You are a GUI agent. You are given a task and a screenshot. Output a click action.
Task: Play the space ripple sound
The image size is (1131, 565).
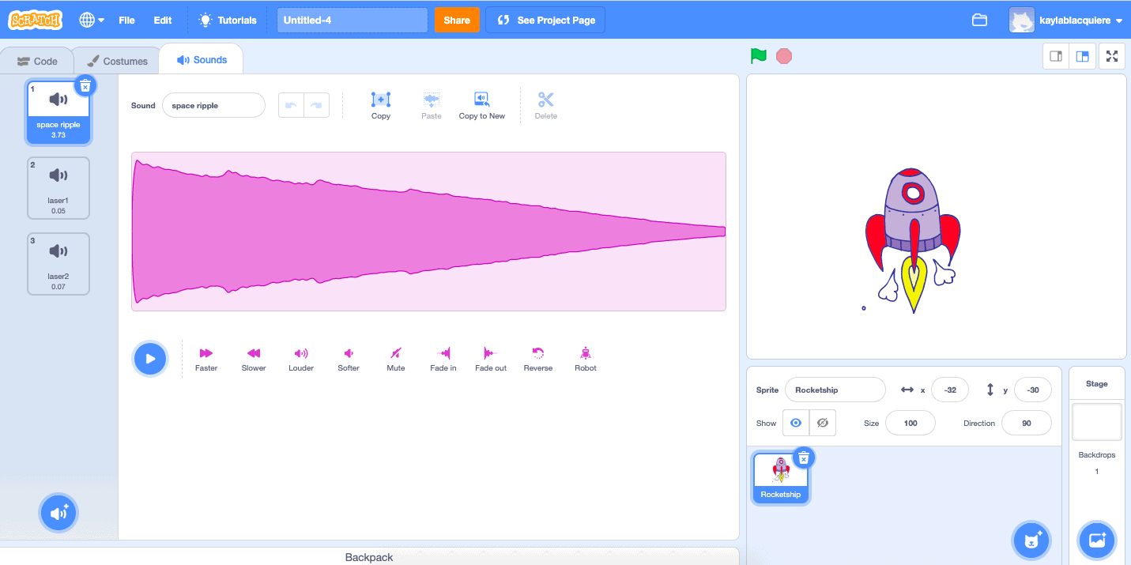tap(149, 358)
